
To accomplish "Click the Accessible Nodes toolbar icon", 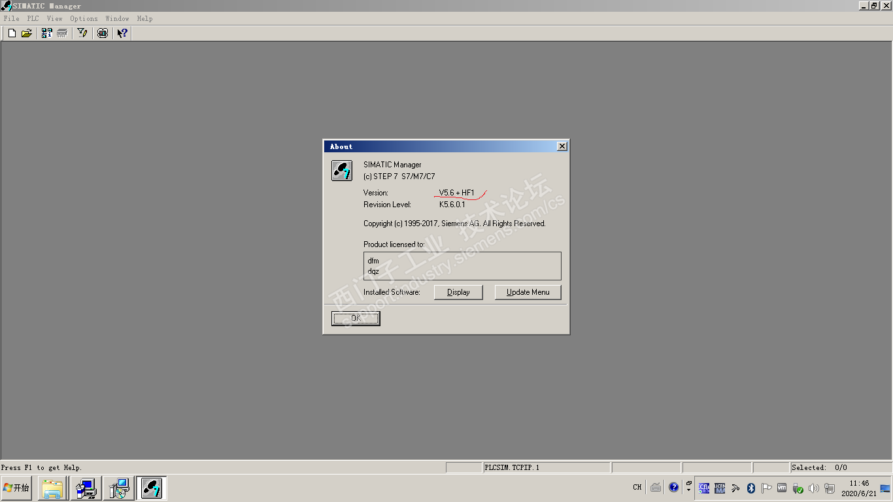I will click(x=46, y=33).
